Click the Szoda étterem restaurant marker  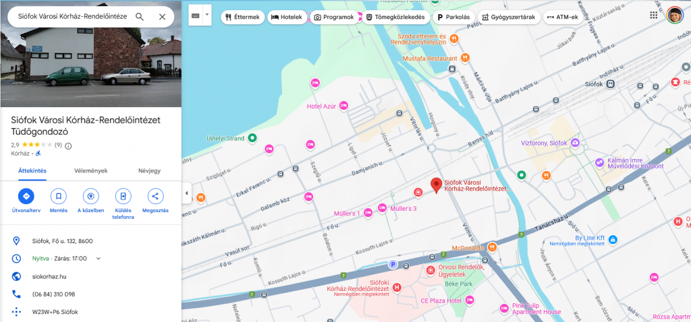click(x=455, y=40)
